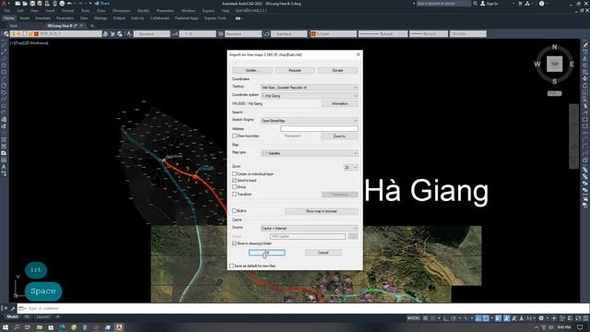Image resolution: width=590 pixels, height=332 pixels.
Task: Open the Start drawing tab
Action: click(x=14, y=26)
